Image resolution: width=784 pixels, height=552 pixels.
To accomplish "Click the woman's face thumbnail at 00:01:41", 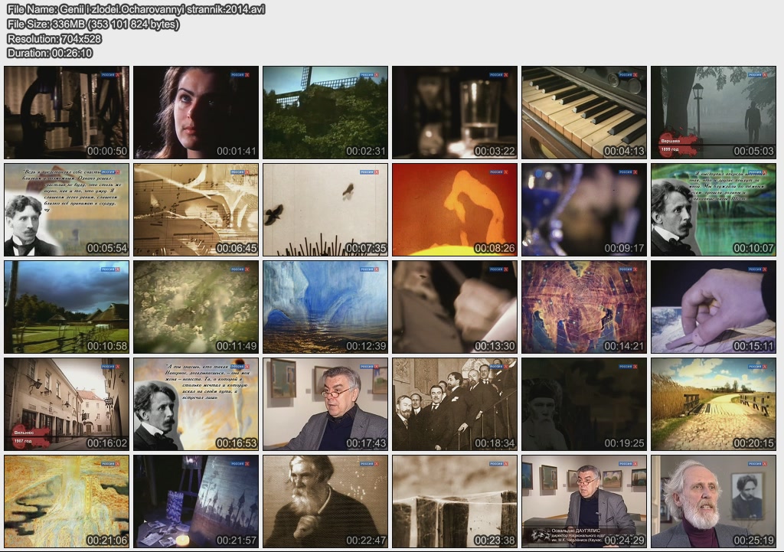I will pyautogui.click(x=196, y=112).
